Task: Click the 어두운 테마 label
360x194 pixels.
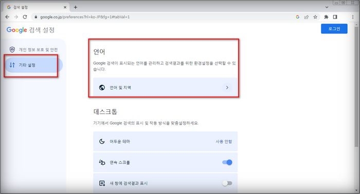Action: pyautogui.click(x=120, y=142)
